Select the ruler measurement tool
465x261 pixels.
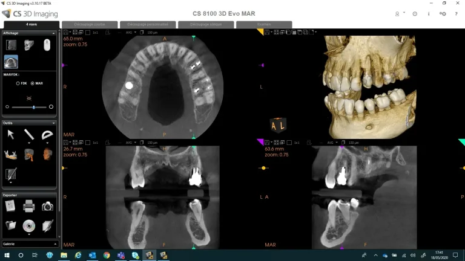[x=29, y=134]
